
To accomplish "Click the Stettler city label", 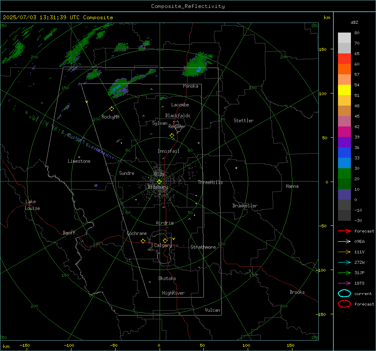I will click(244, 121).
